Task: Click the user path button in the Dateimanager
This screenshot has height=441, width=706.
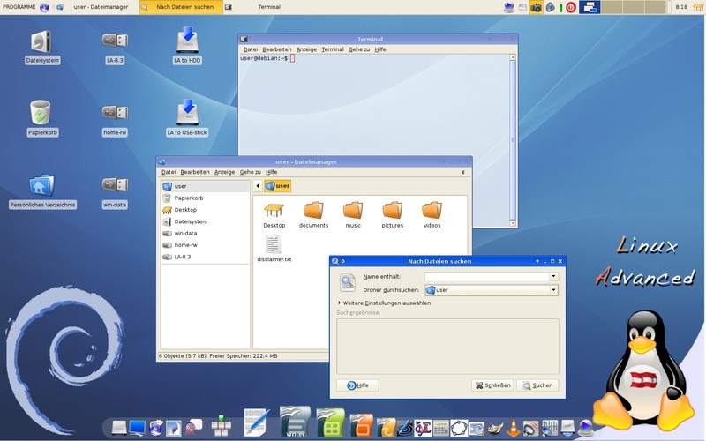Action: 278,186
